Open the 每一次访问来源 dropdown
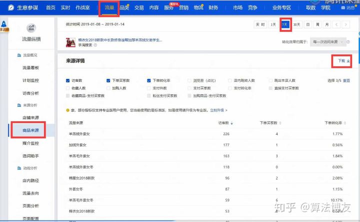The width and height of the screenshot is (360, 222). 330,42
